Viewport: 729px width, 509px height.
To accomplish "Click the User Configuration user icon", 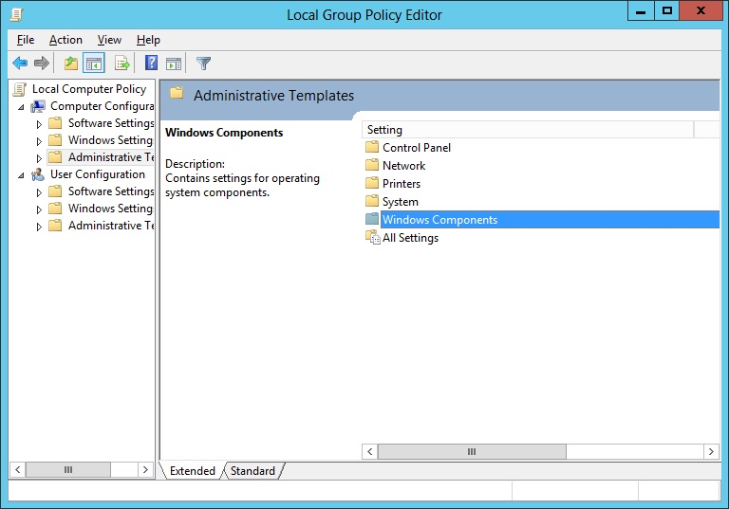I will click(x=38, y=174).
